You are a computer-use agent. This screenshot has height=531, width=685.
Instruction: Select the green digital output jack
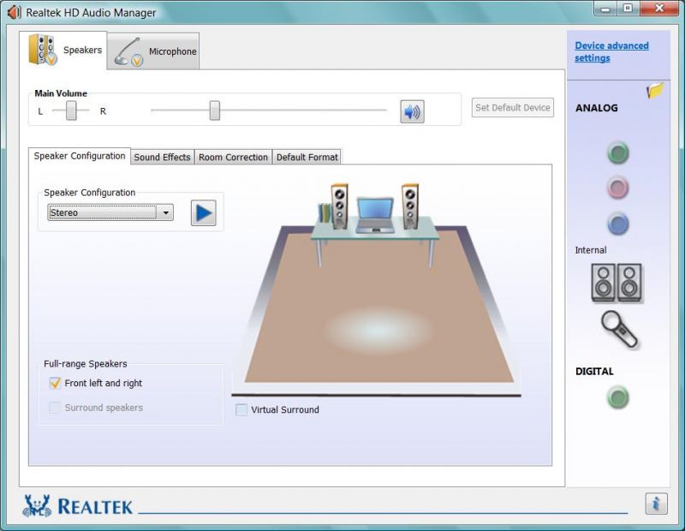point(617,397)
